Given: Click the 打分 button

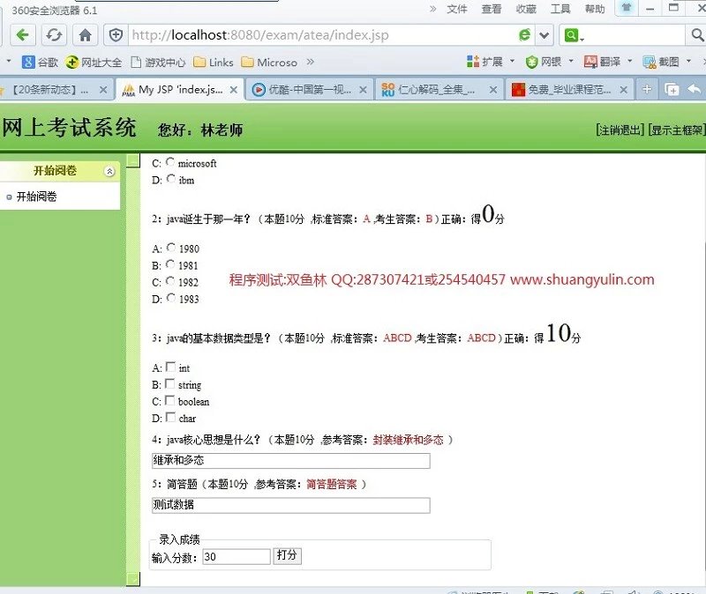Looking at the screenshot, I should coord(287,556).
